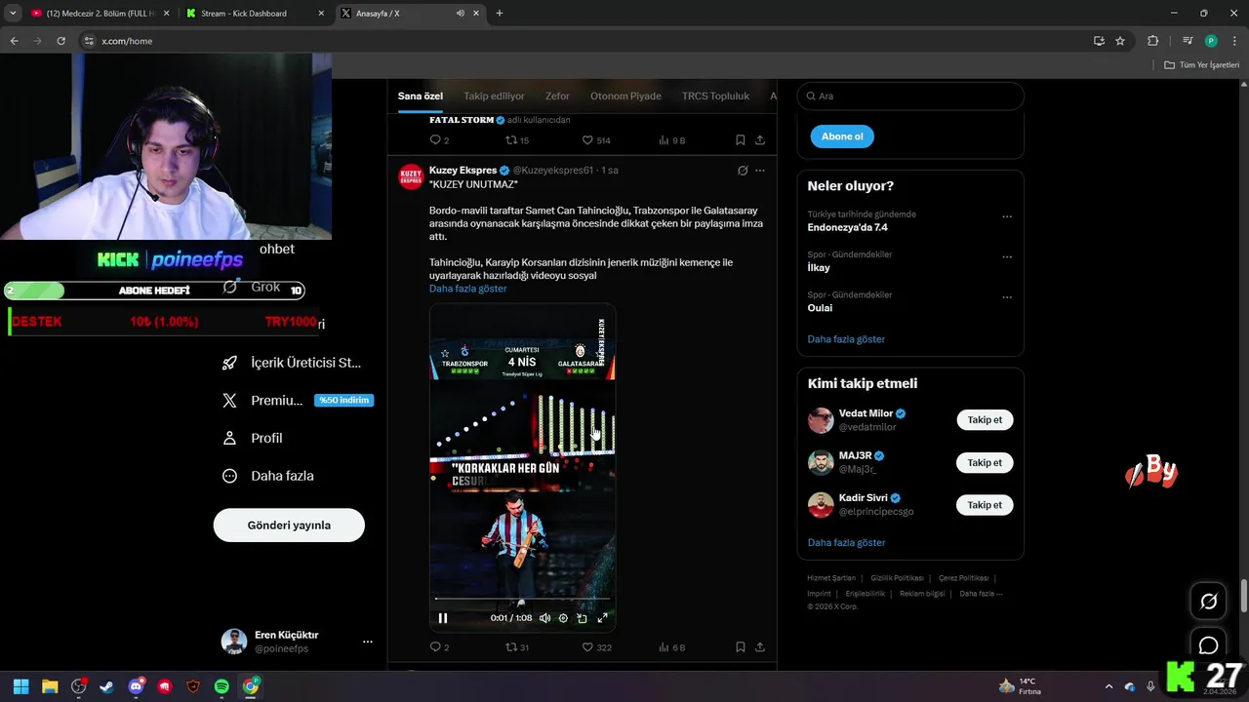Open Spotify from the taskbar
This screenshot has height=702, width=1249.
click(222, 686)
